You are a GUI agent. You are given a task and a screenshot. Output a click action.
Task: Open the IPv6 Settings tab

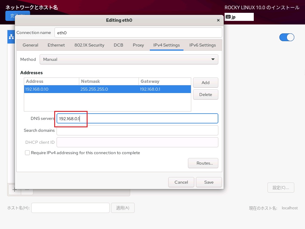pyautogui.click(x=202, y=45)
